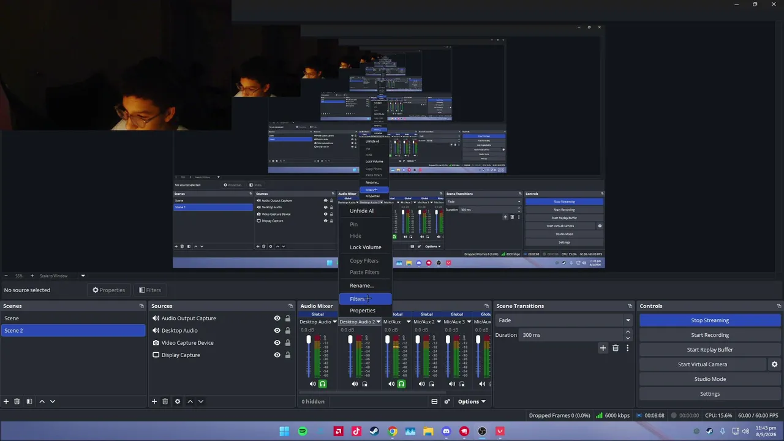Open source properties gear in Sources toolbar
Image resolution: width=784 pixels, height=441 pixels.
click(x=178, y=401)
